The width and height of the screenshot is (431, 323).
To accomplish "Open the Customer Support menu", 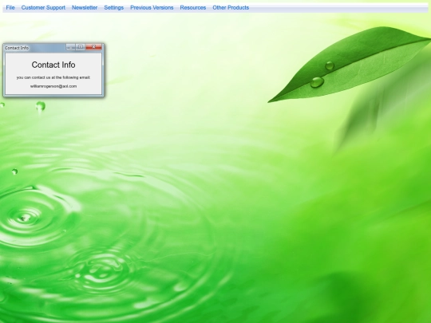I will (x=43, y=8).
